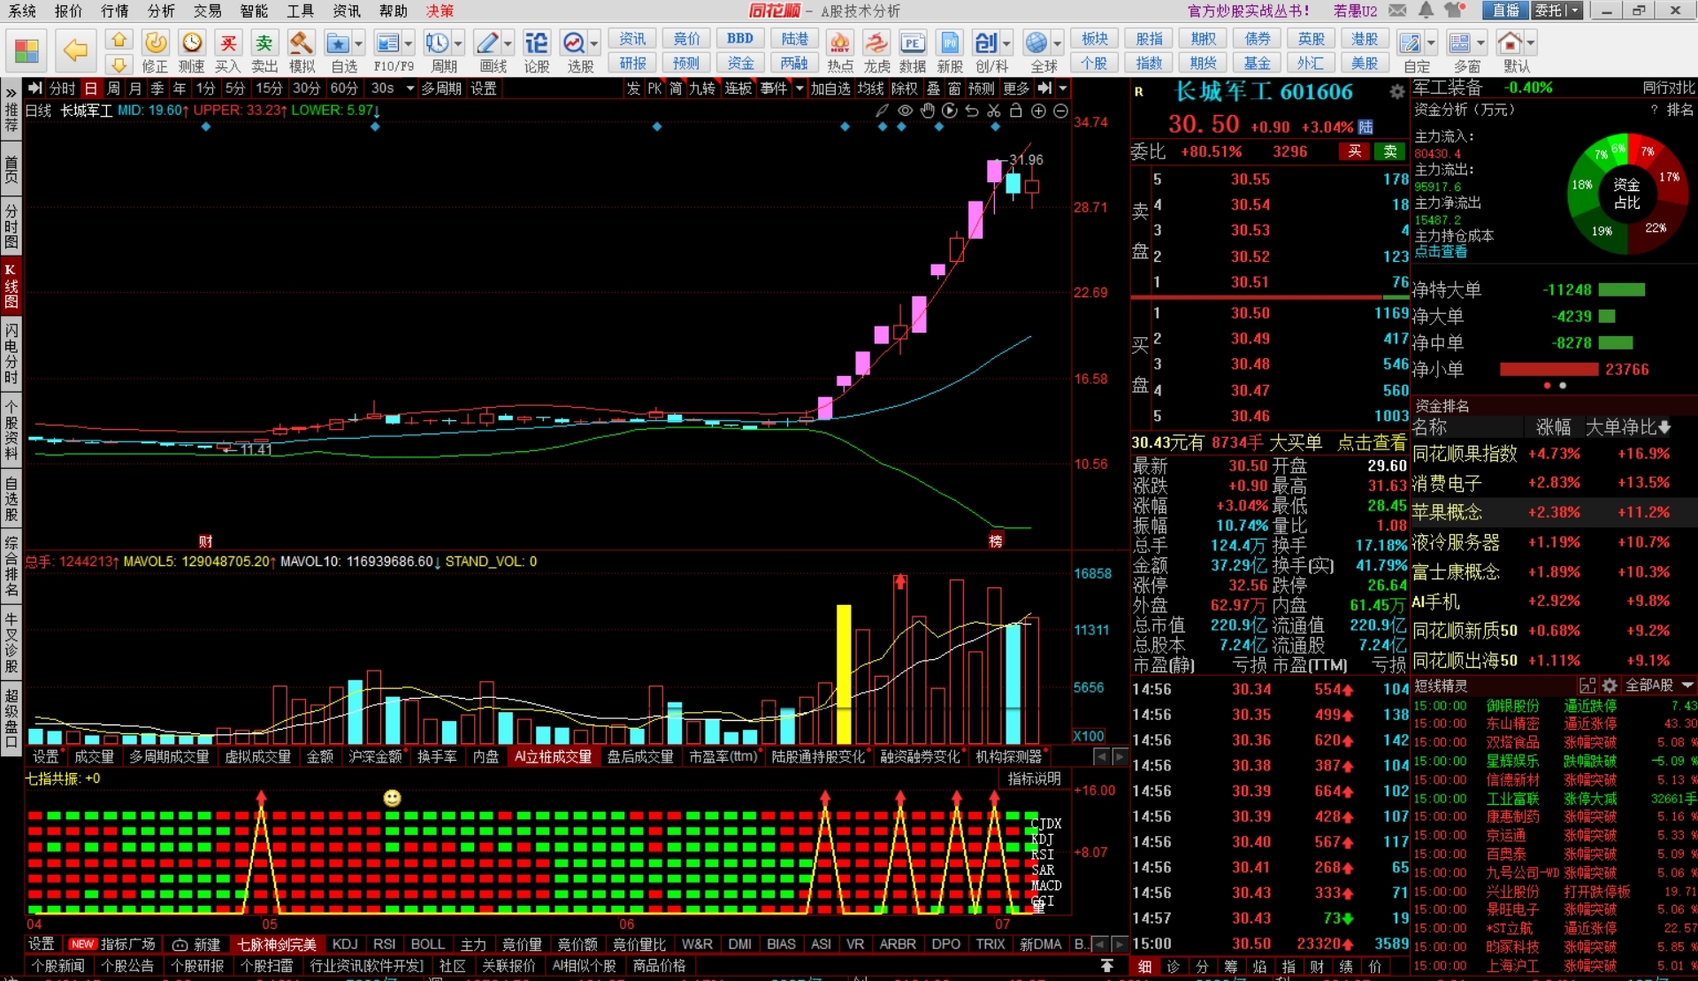Image resolution: width=1698 pixels, height=981 pixels.
Task: Open the 论股 discussion icon
Action: [x=536, y=44]
